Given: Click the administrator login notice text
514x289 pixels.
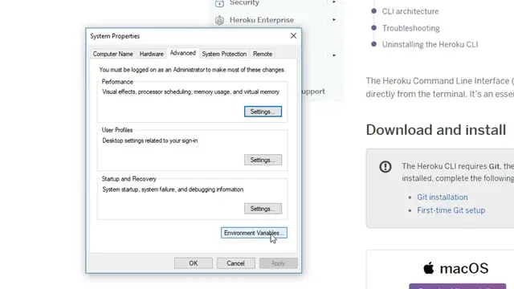Looking at the screenshot, I should (x=192, y=70).
